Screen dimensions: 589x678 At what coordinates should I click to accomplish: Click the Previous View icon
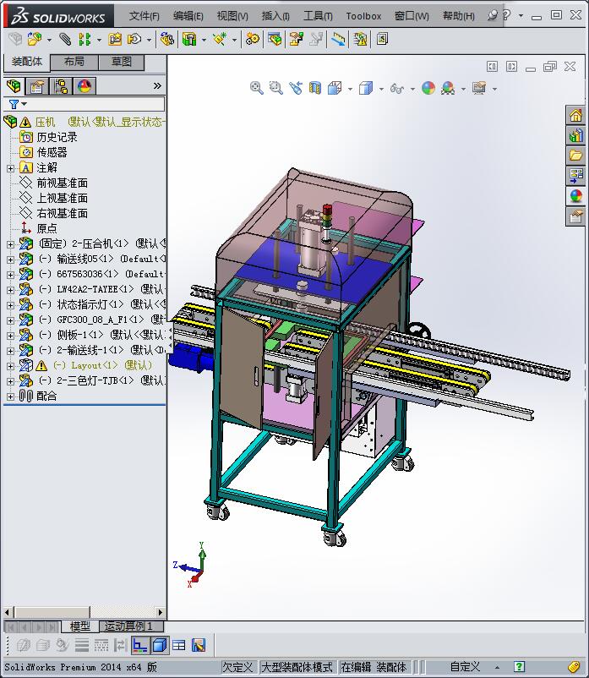pos(296,88)
